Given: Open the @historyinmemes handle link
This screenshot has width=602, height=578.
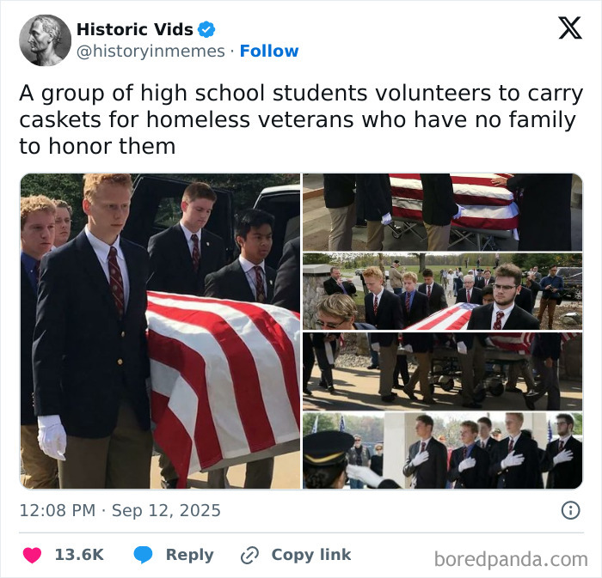Looking at the screenshot, I should pos(150,51).
